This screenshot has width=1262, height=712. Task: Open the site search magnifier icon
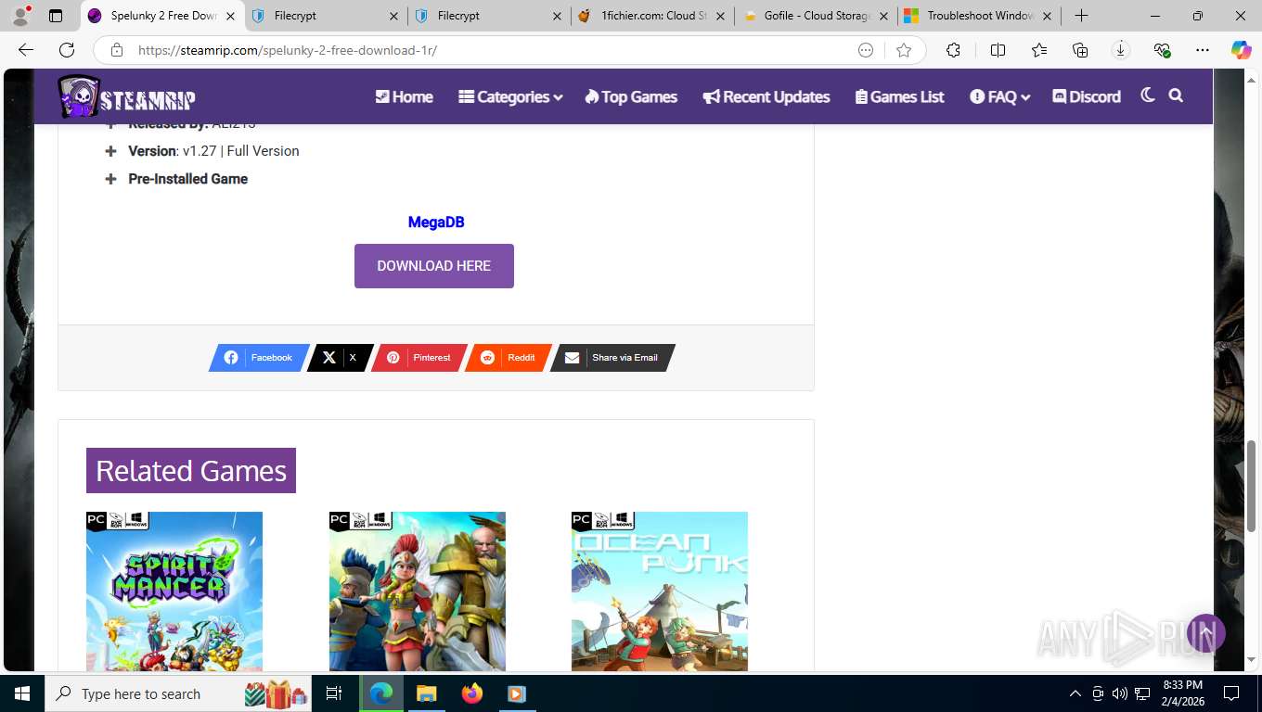click(x=1176, y=95)
